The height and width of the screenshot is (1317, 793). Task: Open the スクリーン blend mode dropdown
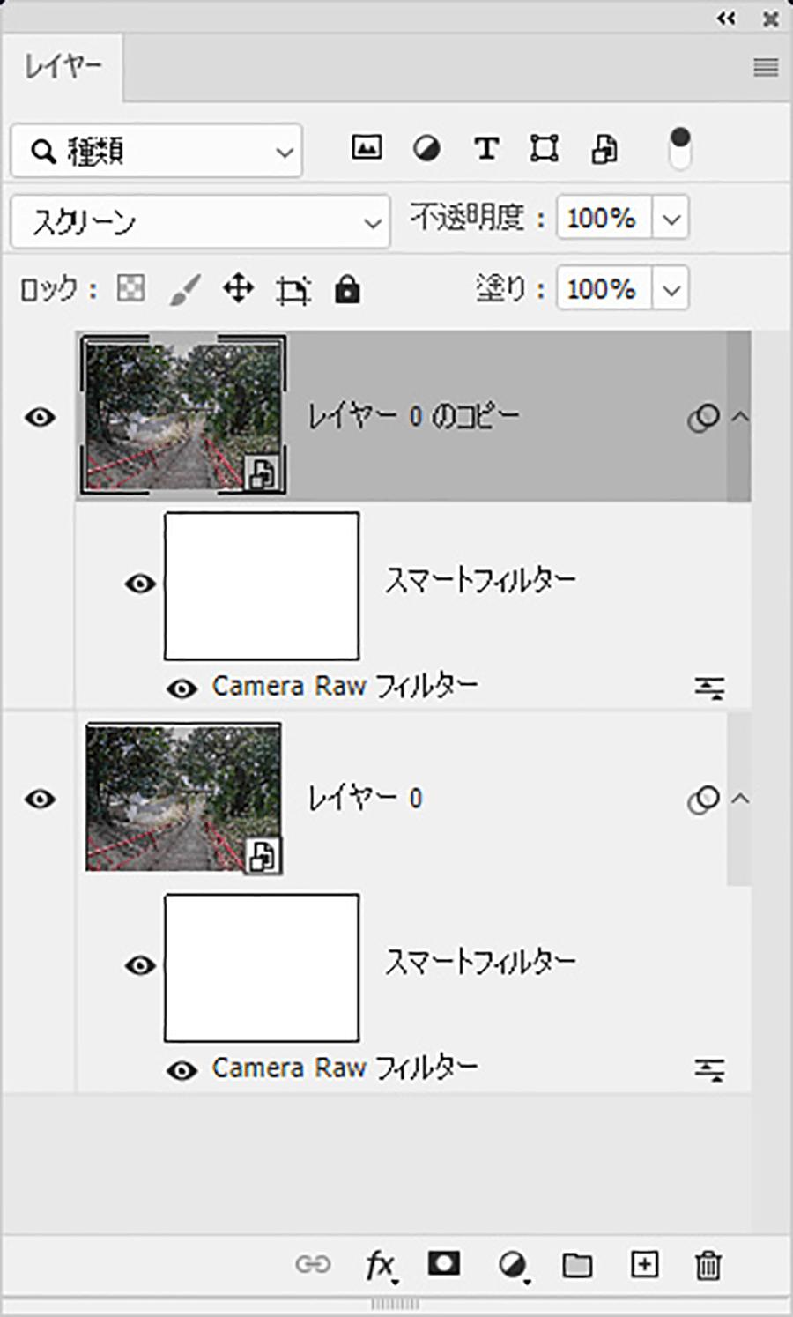pyautogui.click(x=200, y=221)
